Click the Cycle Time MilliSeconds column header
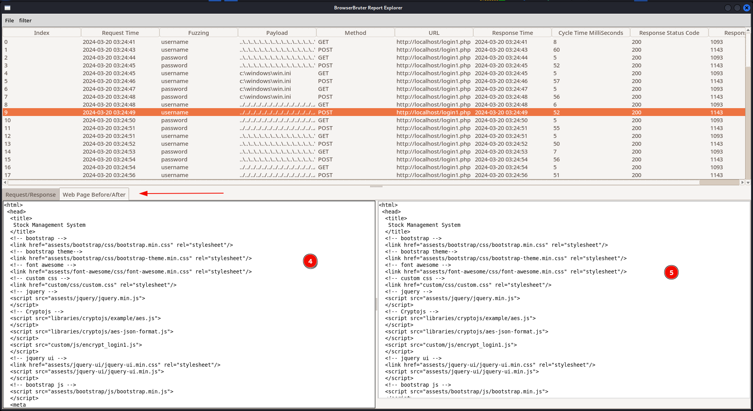 pos(591,33)
